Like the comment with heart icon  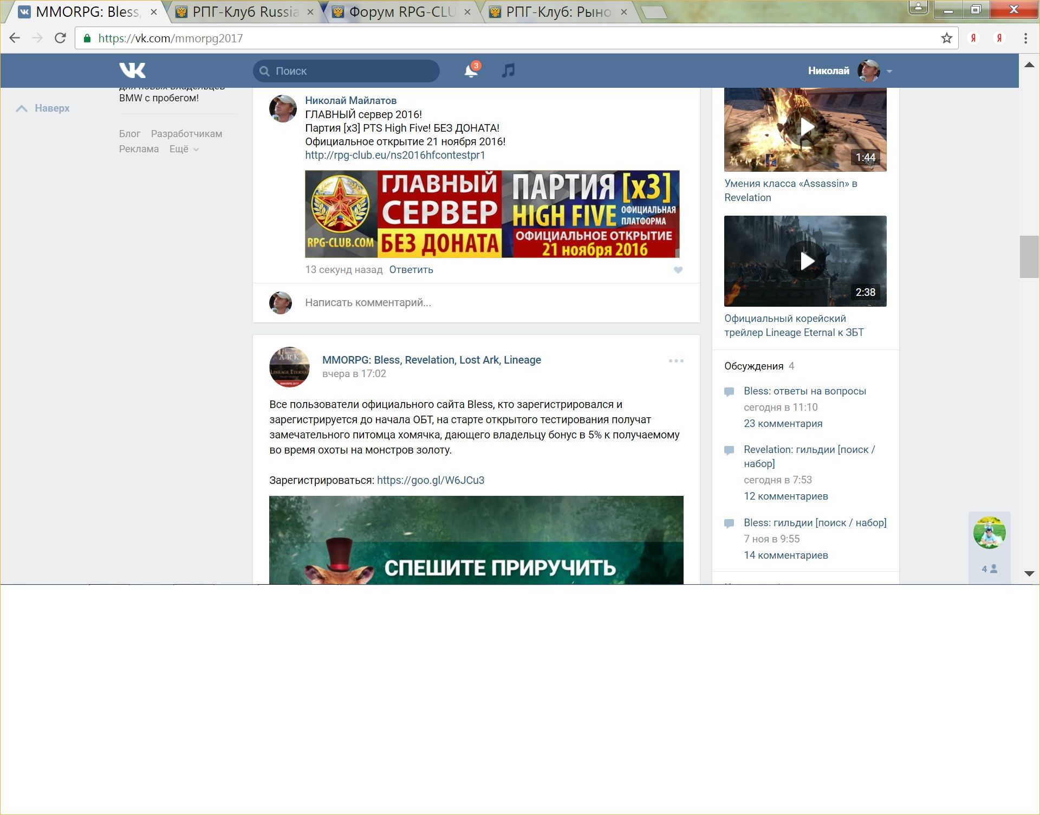[x=678, y=270]
